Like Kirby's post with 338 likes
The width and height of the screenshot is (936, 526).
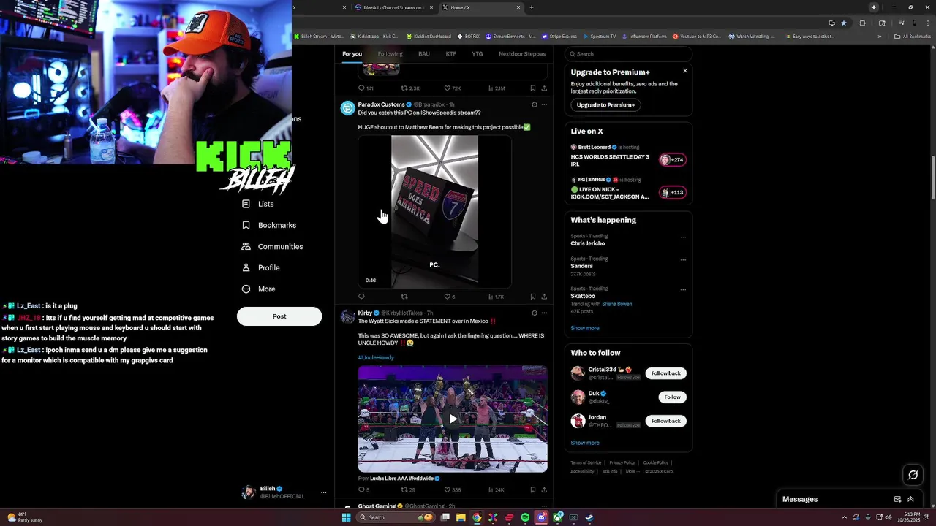pyautogui.click(x=453, y=489)
